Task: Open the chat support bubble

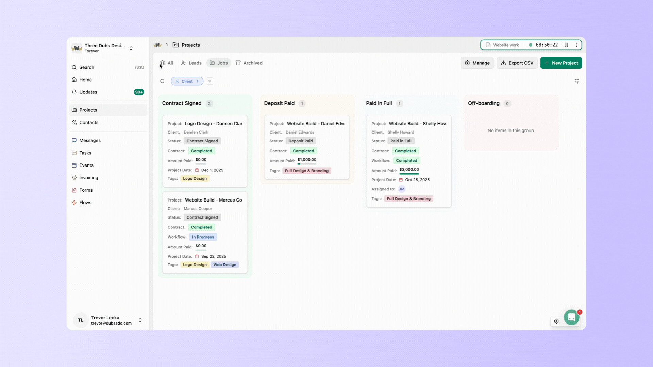Action: [571, 317]
